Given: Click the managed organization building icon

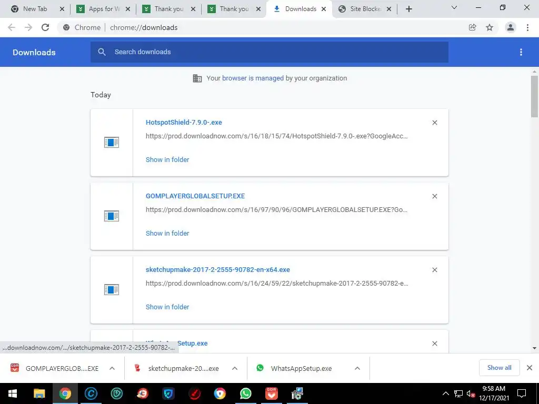Looking at the screenshot, I should [197, 78].
